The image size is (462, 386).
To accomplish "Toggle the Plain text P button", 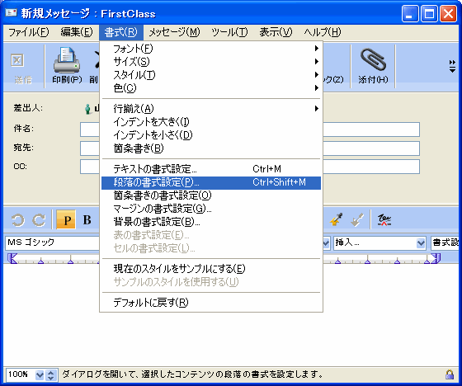I will (66, 219).
